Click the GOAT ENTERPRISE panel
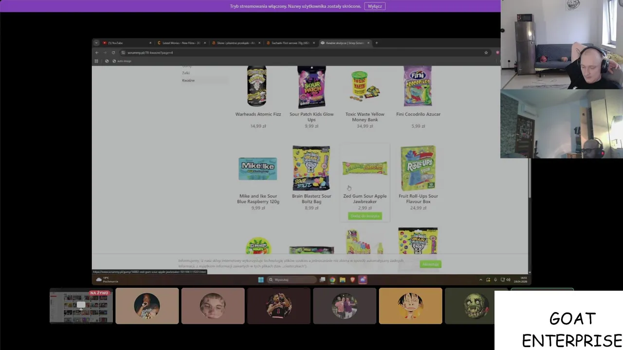Screen dimensions: 623x350 [559, 320]
